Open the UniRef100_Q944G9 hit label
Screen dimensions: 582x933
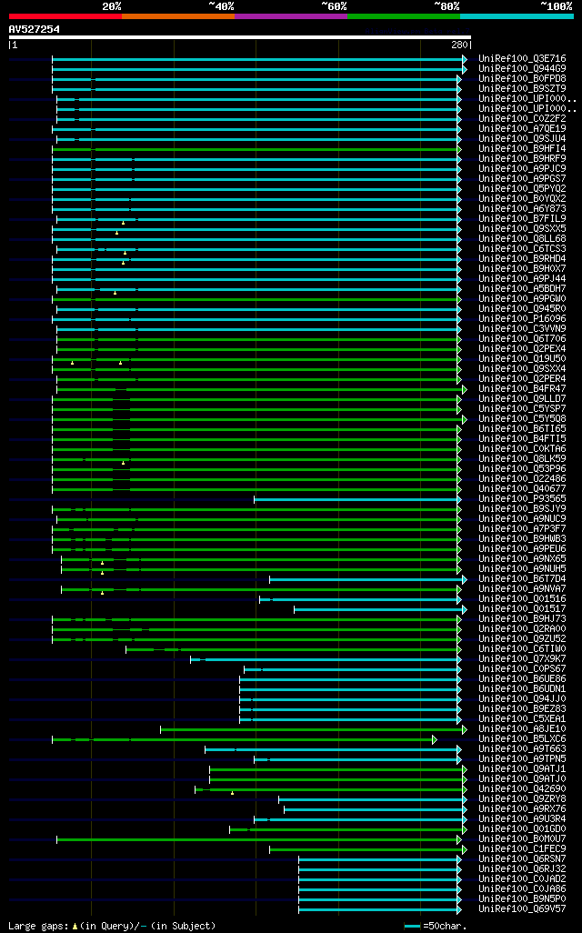tap(523, 69)
